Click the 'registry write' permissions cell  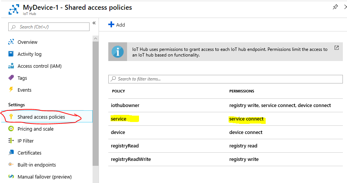click(x=244, y=159)
